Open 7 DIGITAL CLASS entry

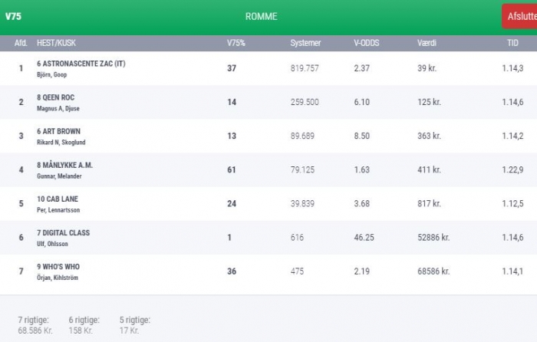(63, 232)
